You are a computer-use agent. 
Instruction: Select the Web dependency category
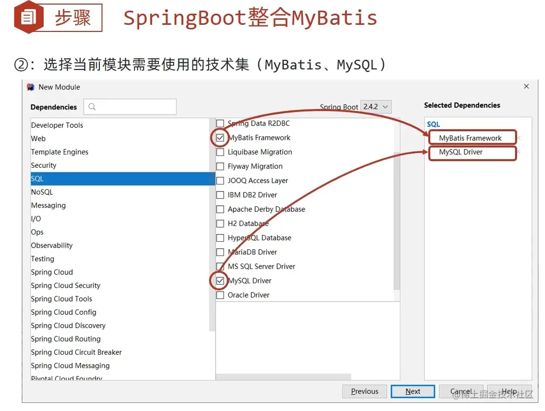(x=38, y=138)
